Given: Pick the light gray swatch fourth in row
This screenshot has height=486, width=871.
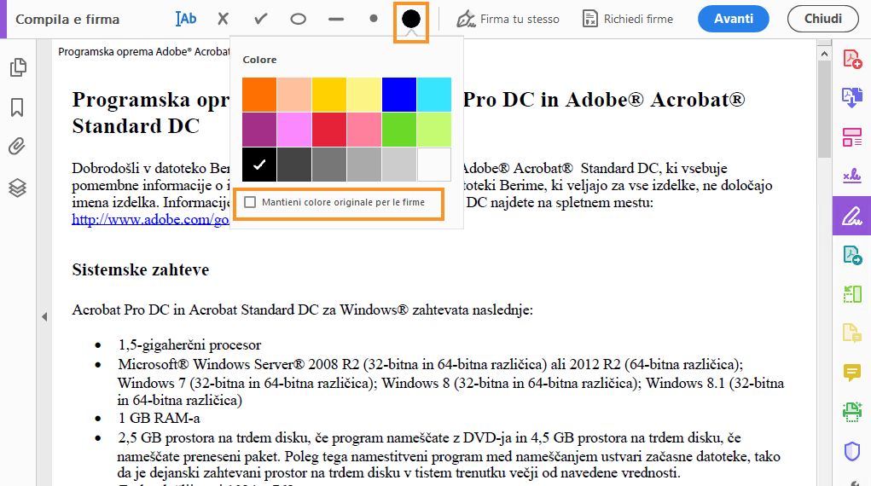Looking at the screenshot, I should click(x=364, y=165).
